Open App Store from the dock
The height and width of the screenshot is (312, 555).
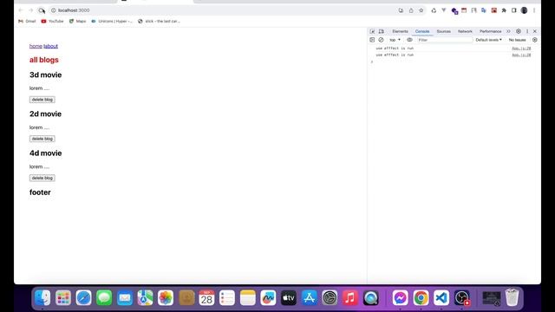click(310, 298)
